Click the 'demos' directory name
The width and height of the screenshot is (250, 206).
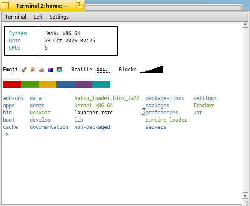37,106
